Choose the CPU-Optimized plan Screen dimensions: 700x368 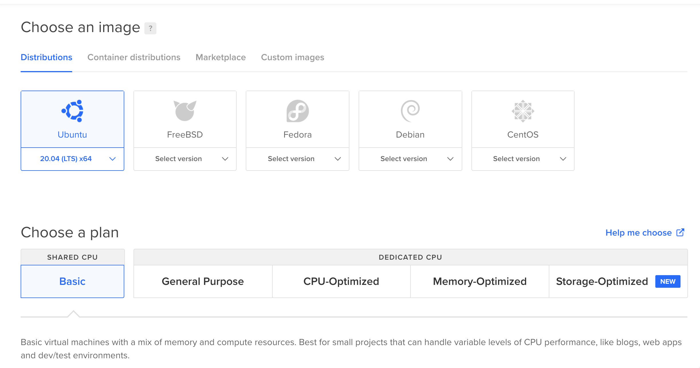[x=341, y=281]
